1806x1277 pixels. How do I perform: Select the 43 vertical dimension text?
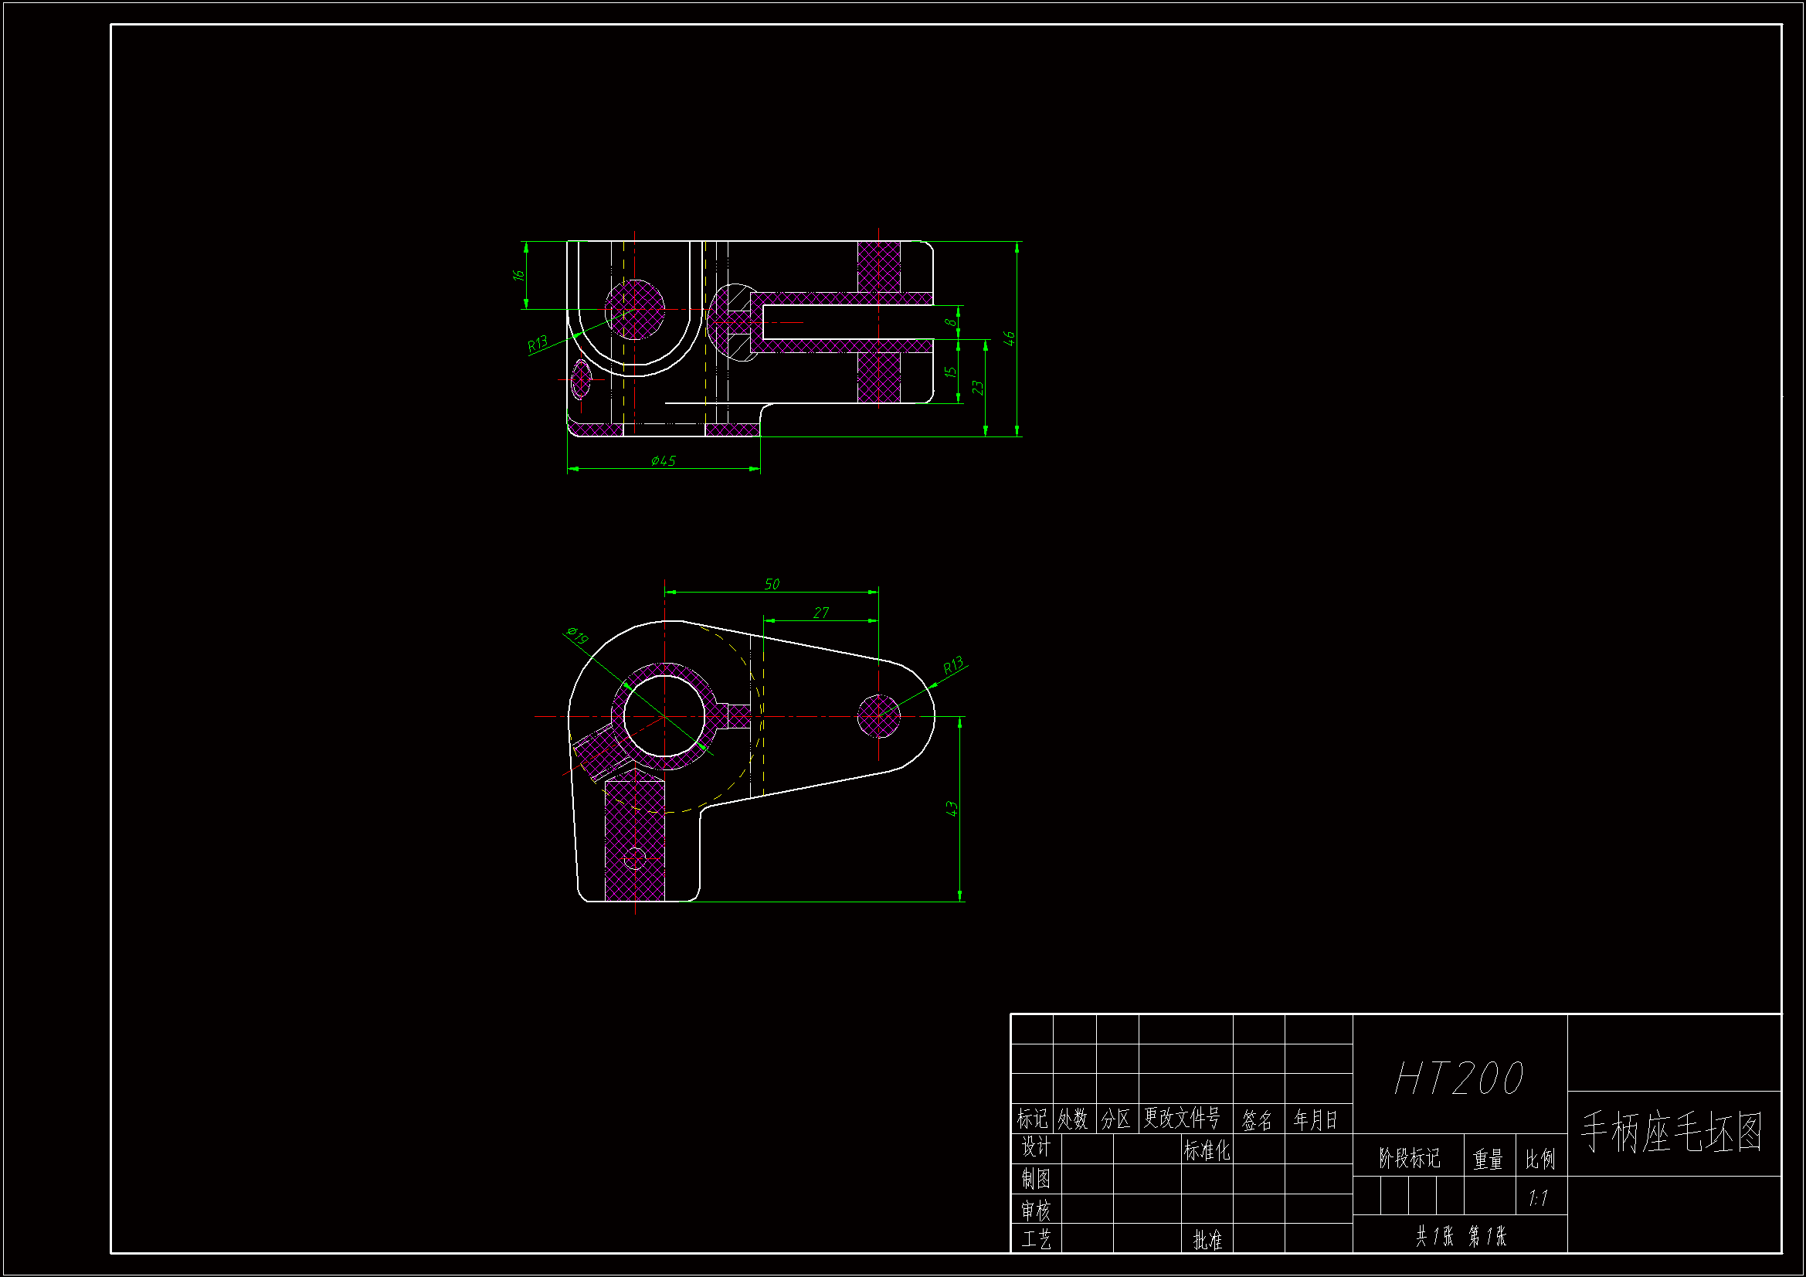pos(952,808)
